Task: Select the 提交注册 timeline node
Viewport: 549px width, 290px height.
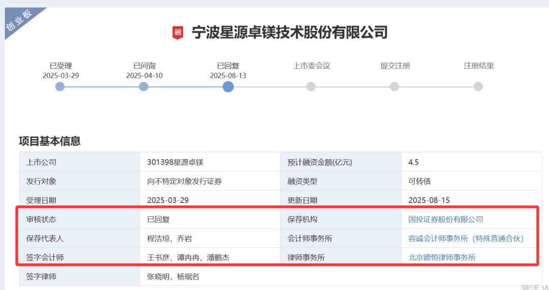Action: point(394,86)
